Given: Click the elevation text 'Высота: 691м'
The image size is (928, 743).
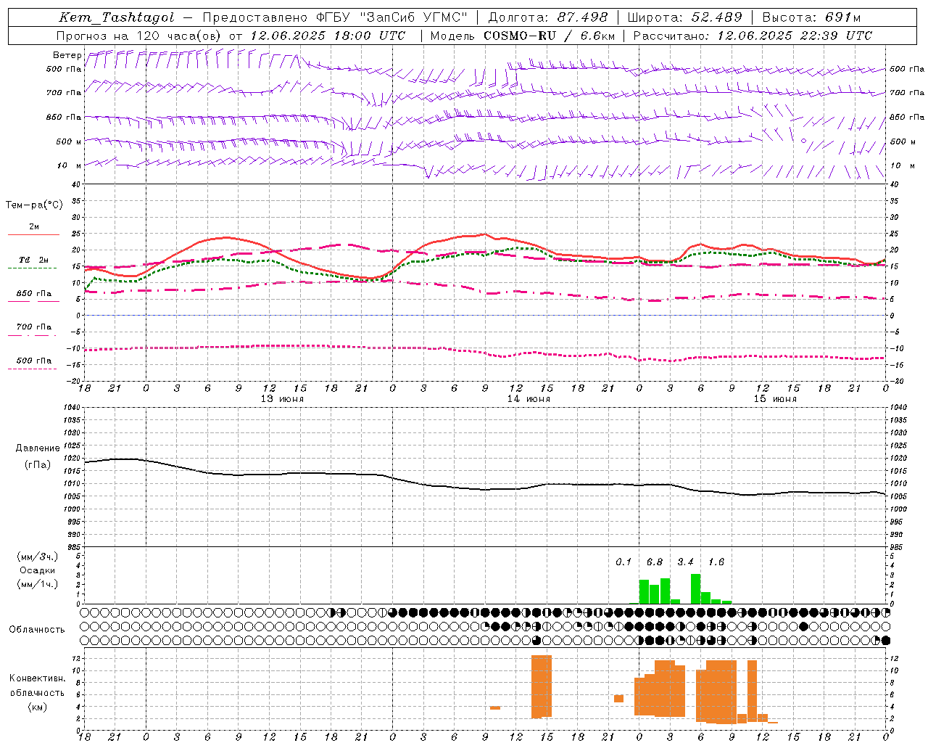Looking at the screenshot, I should [812, 17].
